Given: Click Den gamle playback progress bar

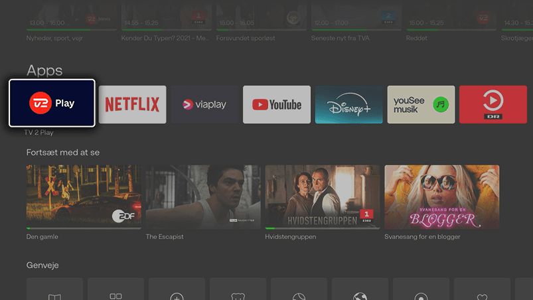Looking at the screenshot, I should (84, 228).
